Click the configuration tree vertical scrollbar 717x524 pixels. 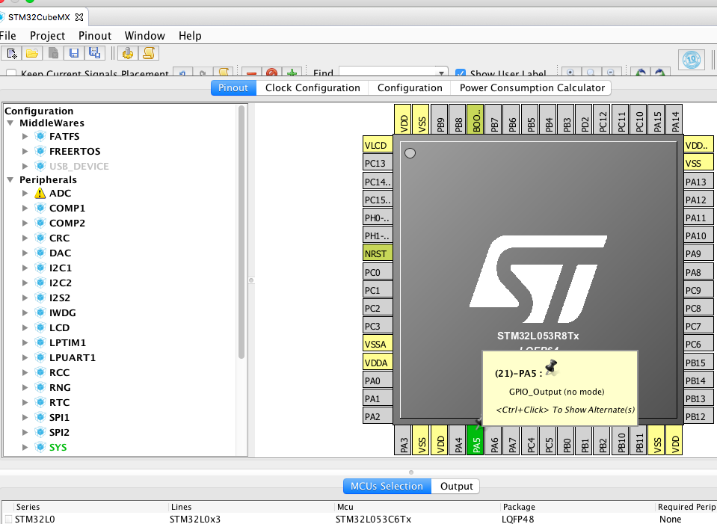coord(241,232)
